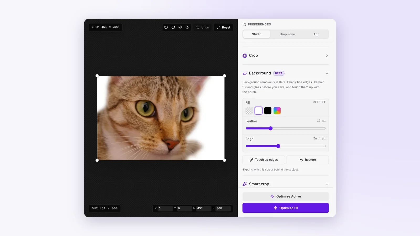Click the cat image in canvas
Image resolution: width=420 pixels, height=236 pixels.
click(x=161, y=118)
